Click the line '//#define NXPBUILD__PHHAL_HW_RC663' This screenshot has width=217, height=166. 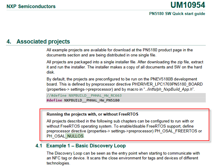84,95
